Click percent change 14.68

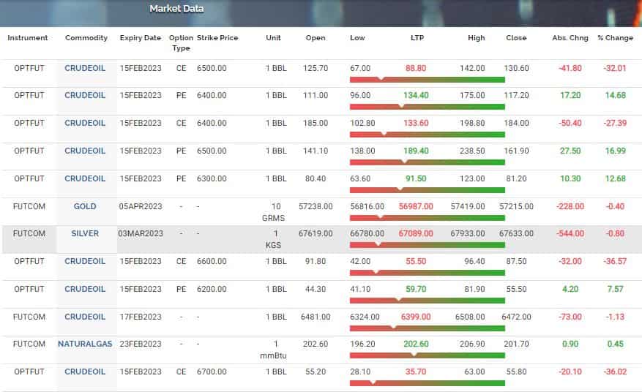coord(616,95)
